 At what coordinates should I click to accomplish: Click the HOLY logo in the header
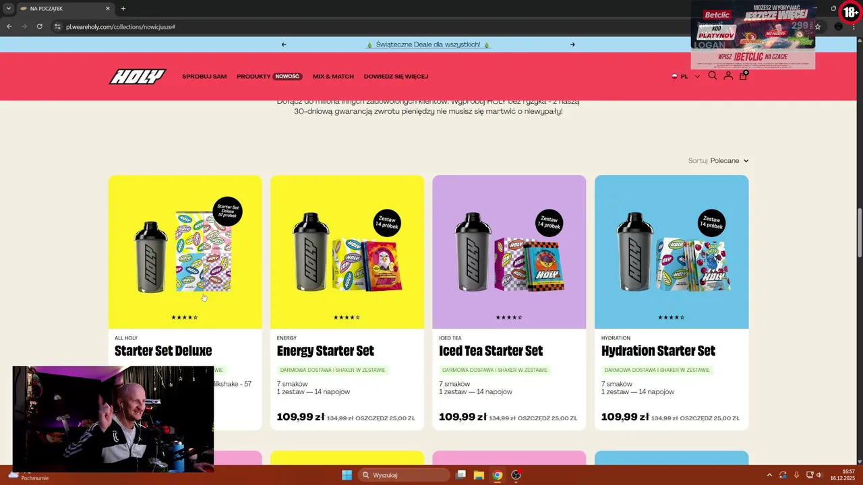pyautogui.click(x=138, y=76)
